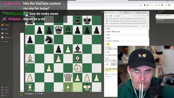The width and height of the screenshot is (174, 98).
Task: Select the variation move 15. Rab1
Action: coord(109,47)
